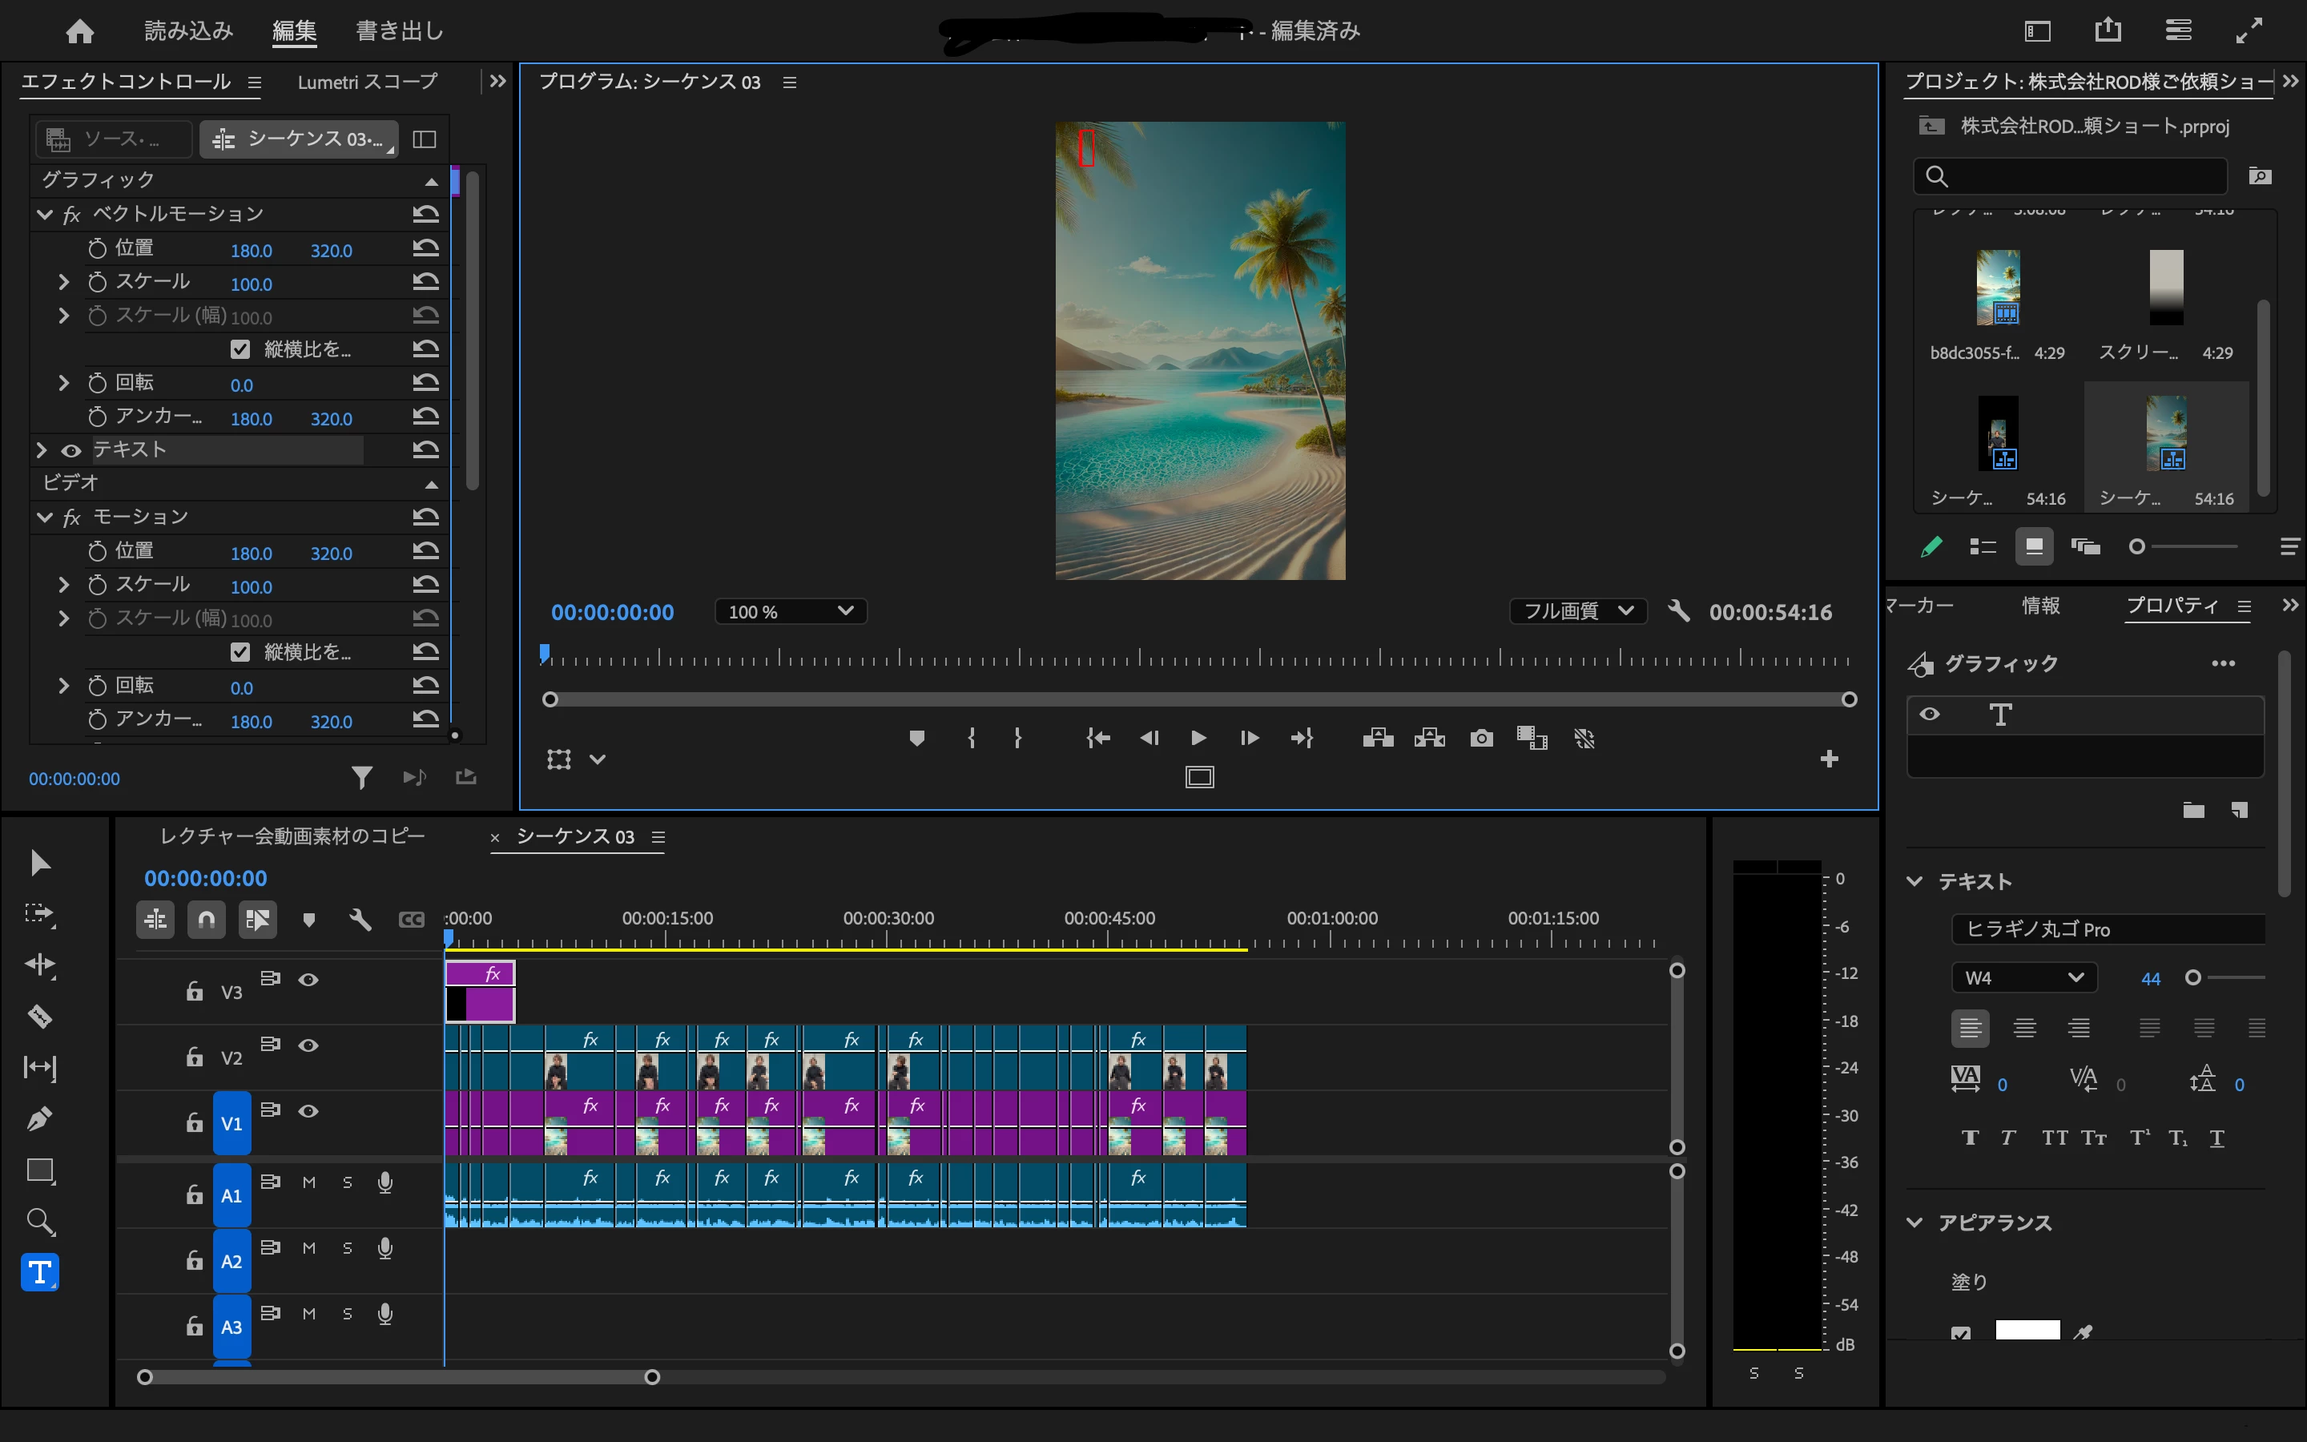Expand the テキスト row in Effect Controls
2307x1442 pixels.
click(x=42, y=449)
